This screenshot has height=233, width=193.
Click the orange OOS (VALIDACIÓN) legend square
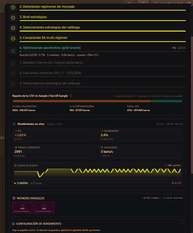pos(14,106)
